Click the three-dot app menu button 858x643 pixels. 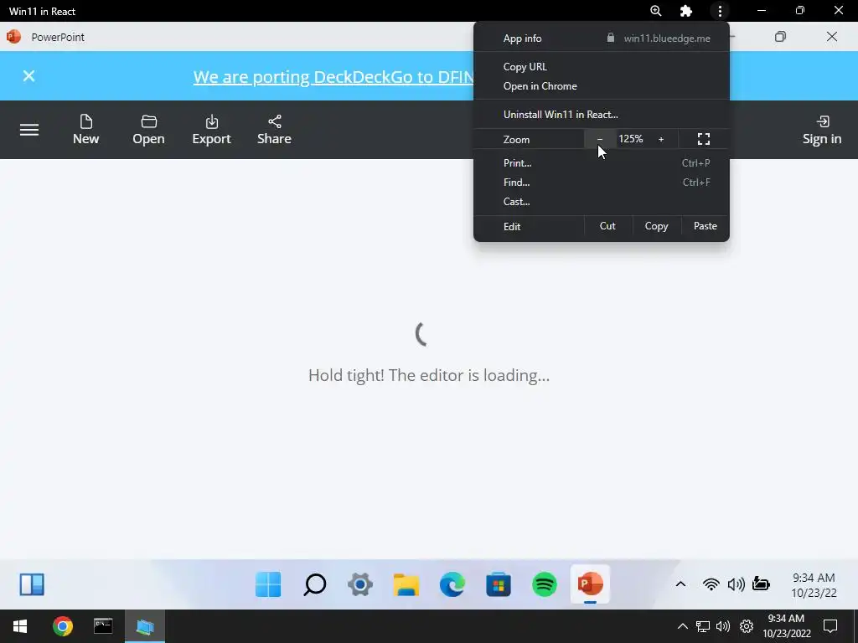720,11
